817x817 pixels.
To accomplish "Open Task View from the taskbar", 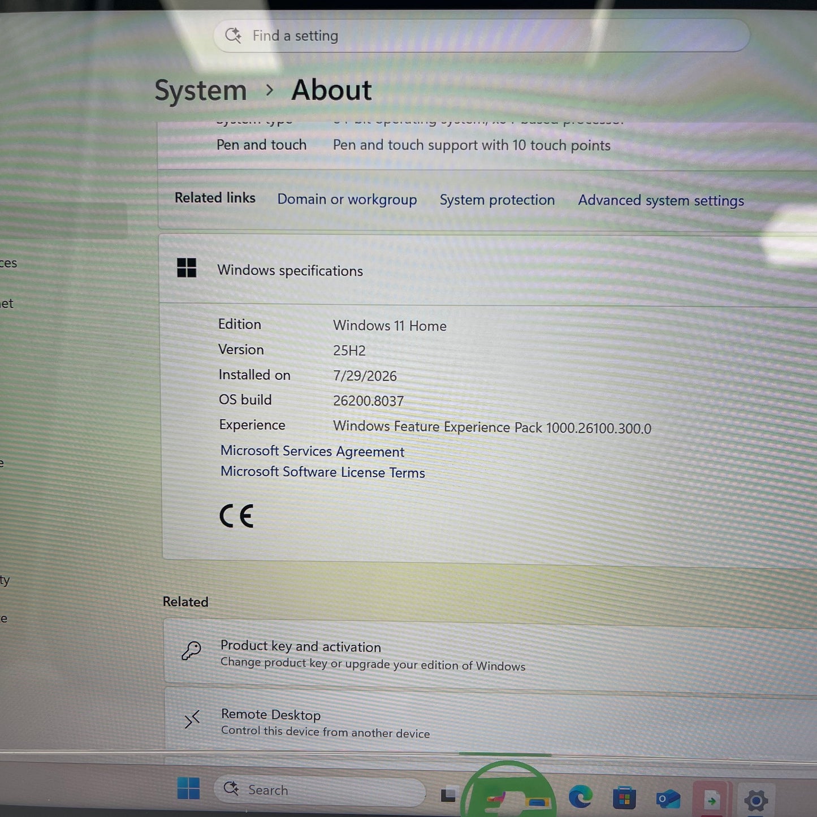I will tap(448, 794).
